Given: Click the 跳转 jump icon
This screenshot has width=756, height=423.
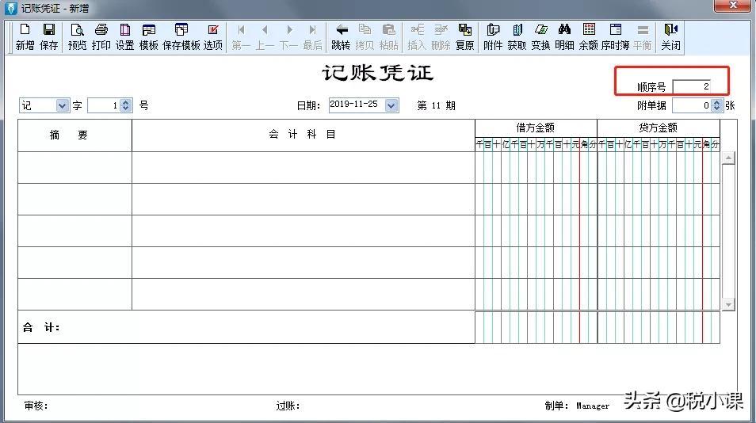Looking at the screenshot, I should (341, 36).
